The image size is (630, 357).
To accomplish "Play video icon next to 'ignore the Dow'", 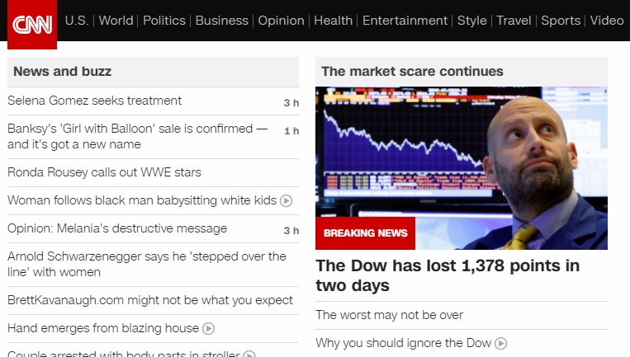I will point(500,343).
